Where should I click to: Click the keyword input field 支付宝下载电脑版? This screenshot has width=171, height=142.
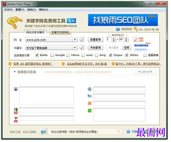tap(49, 48)
